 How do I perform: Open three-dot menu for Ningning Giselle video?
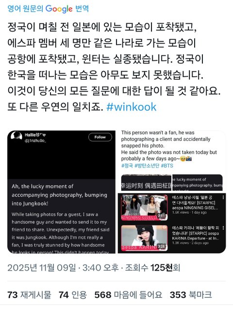point(223,197)
